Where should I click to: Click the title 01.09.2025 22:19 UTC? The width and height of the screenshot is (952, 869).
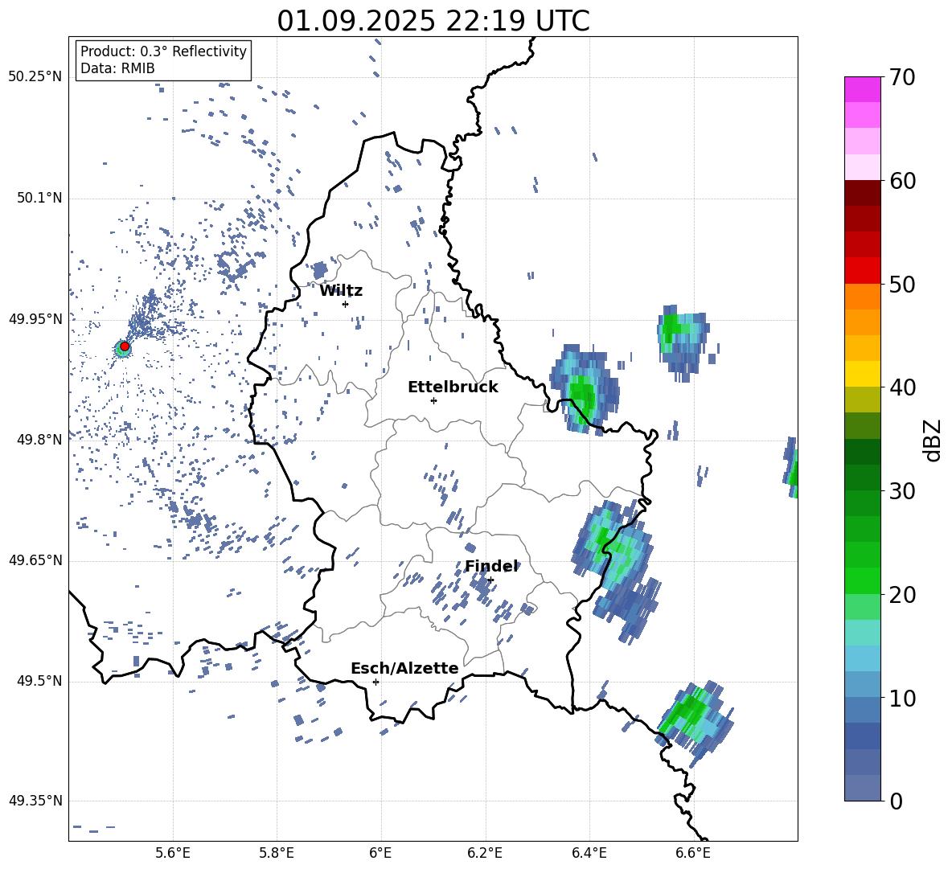pos(433,21)
